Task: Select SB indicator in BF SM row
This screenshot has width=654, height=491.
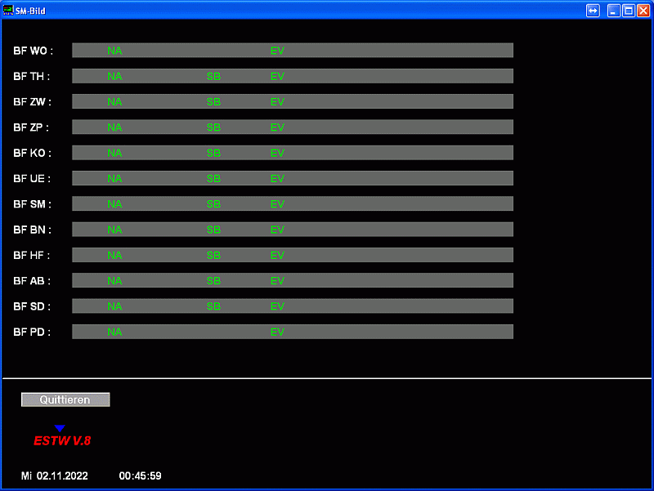Action: [213, 203]
